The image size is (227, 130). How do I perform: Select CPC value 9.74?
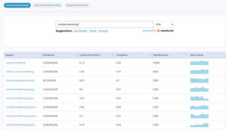tap(82, 125)
